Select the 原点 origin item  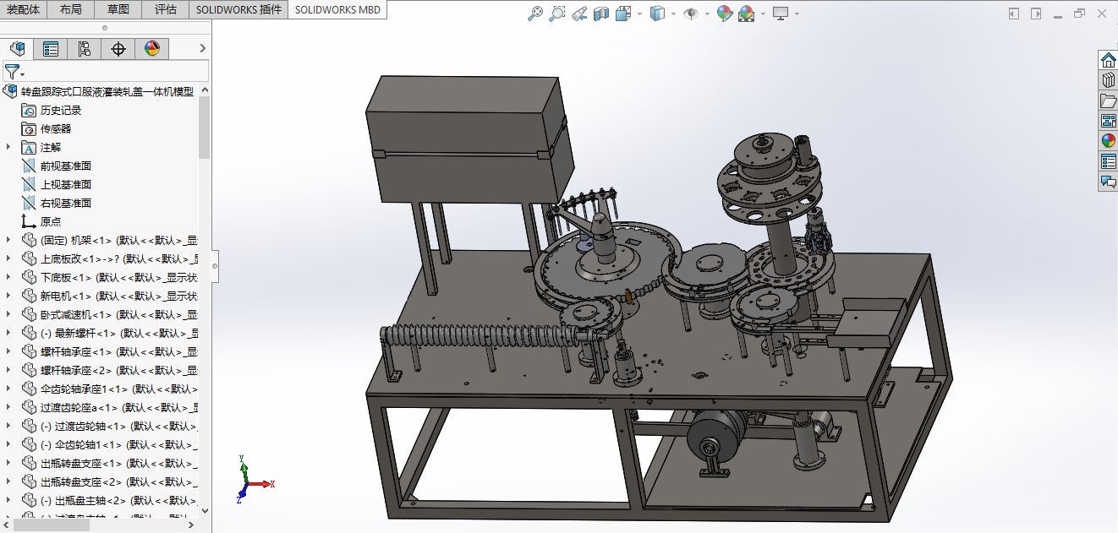(51, 221)
